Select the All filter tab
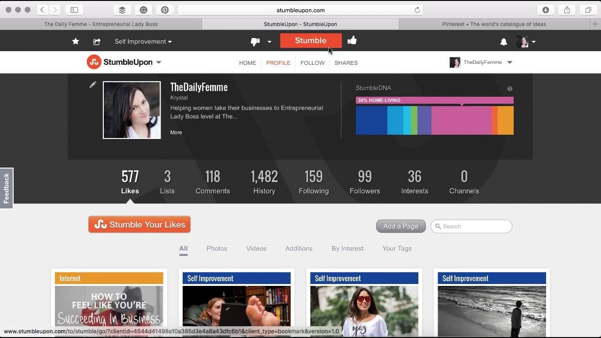 coord(183,249)
